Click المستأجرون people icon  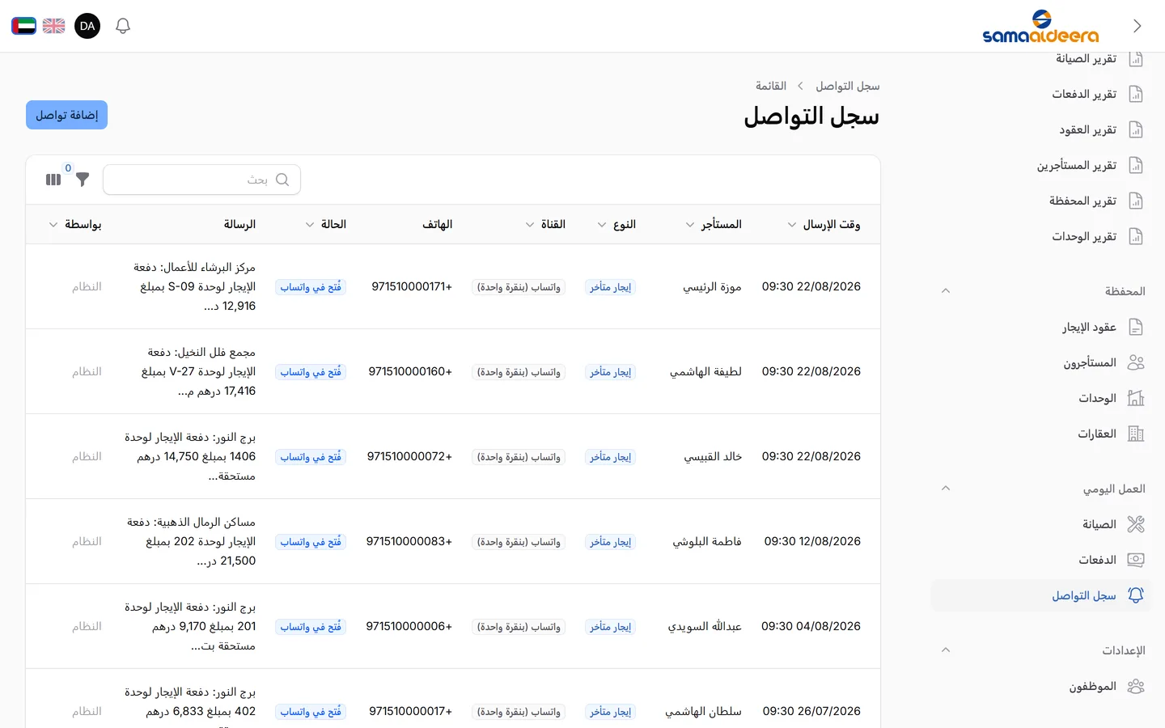tap(1136, 362)
